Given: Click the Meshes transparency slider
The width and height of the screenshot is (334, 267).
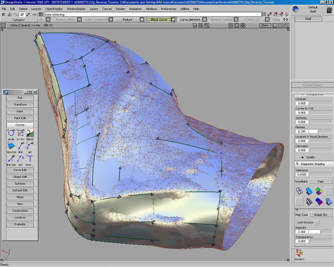Looking at the screenshot, I should click(320, 131).
